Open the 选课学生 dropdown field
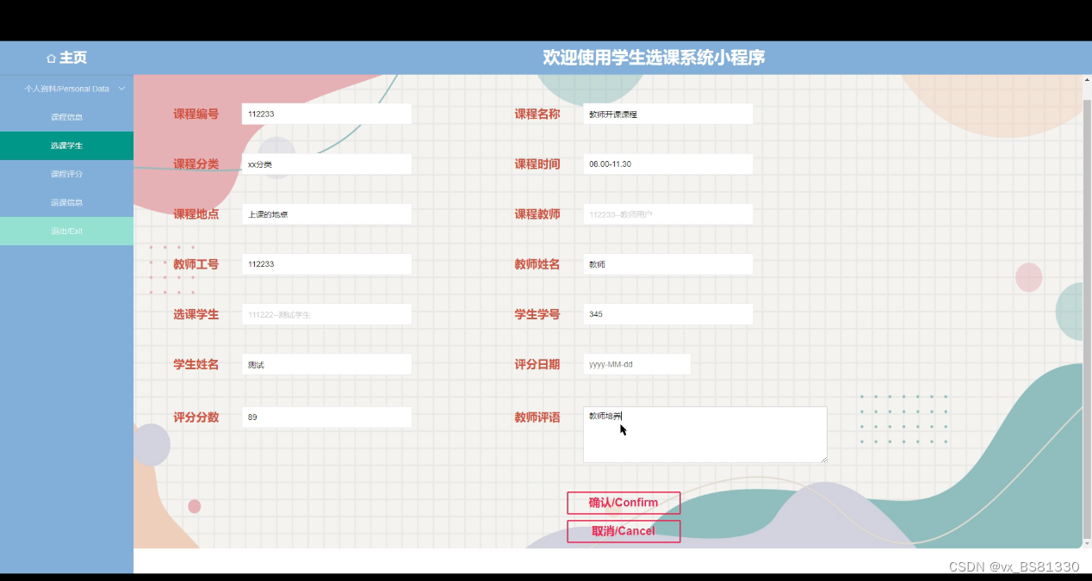Viewport: 1092px width, 581px height. (326, 314)
